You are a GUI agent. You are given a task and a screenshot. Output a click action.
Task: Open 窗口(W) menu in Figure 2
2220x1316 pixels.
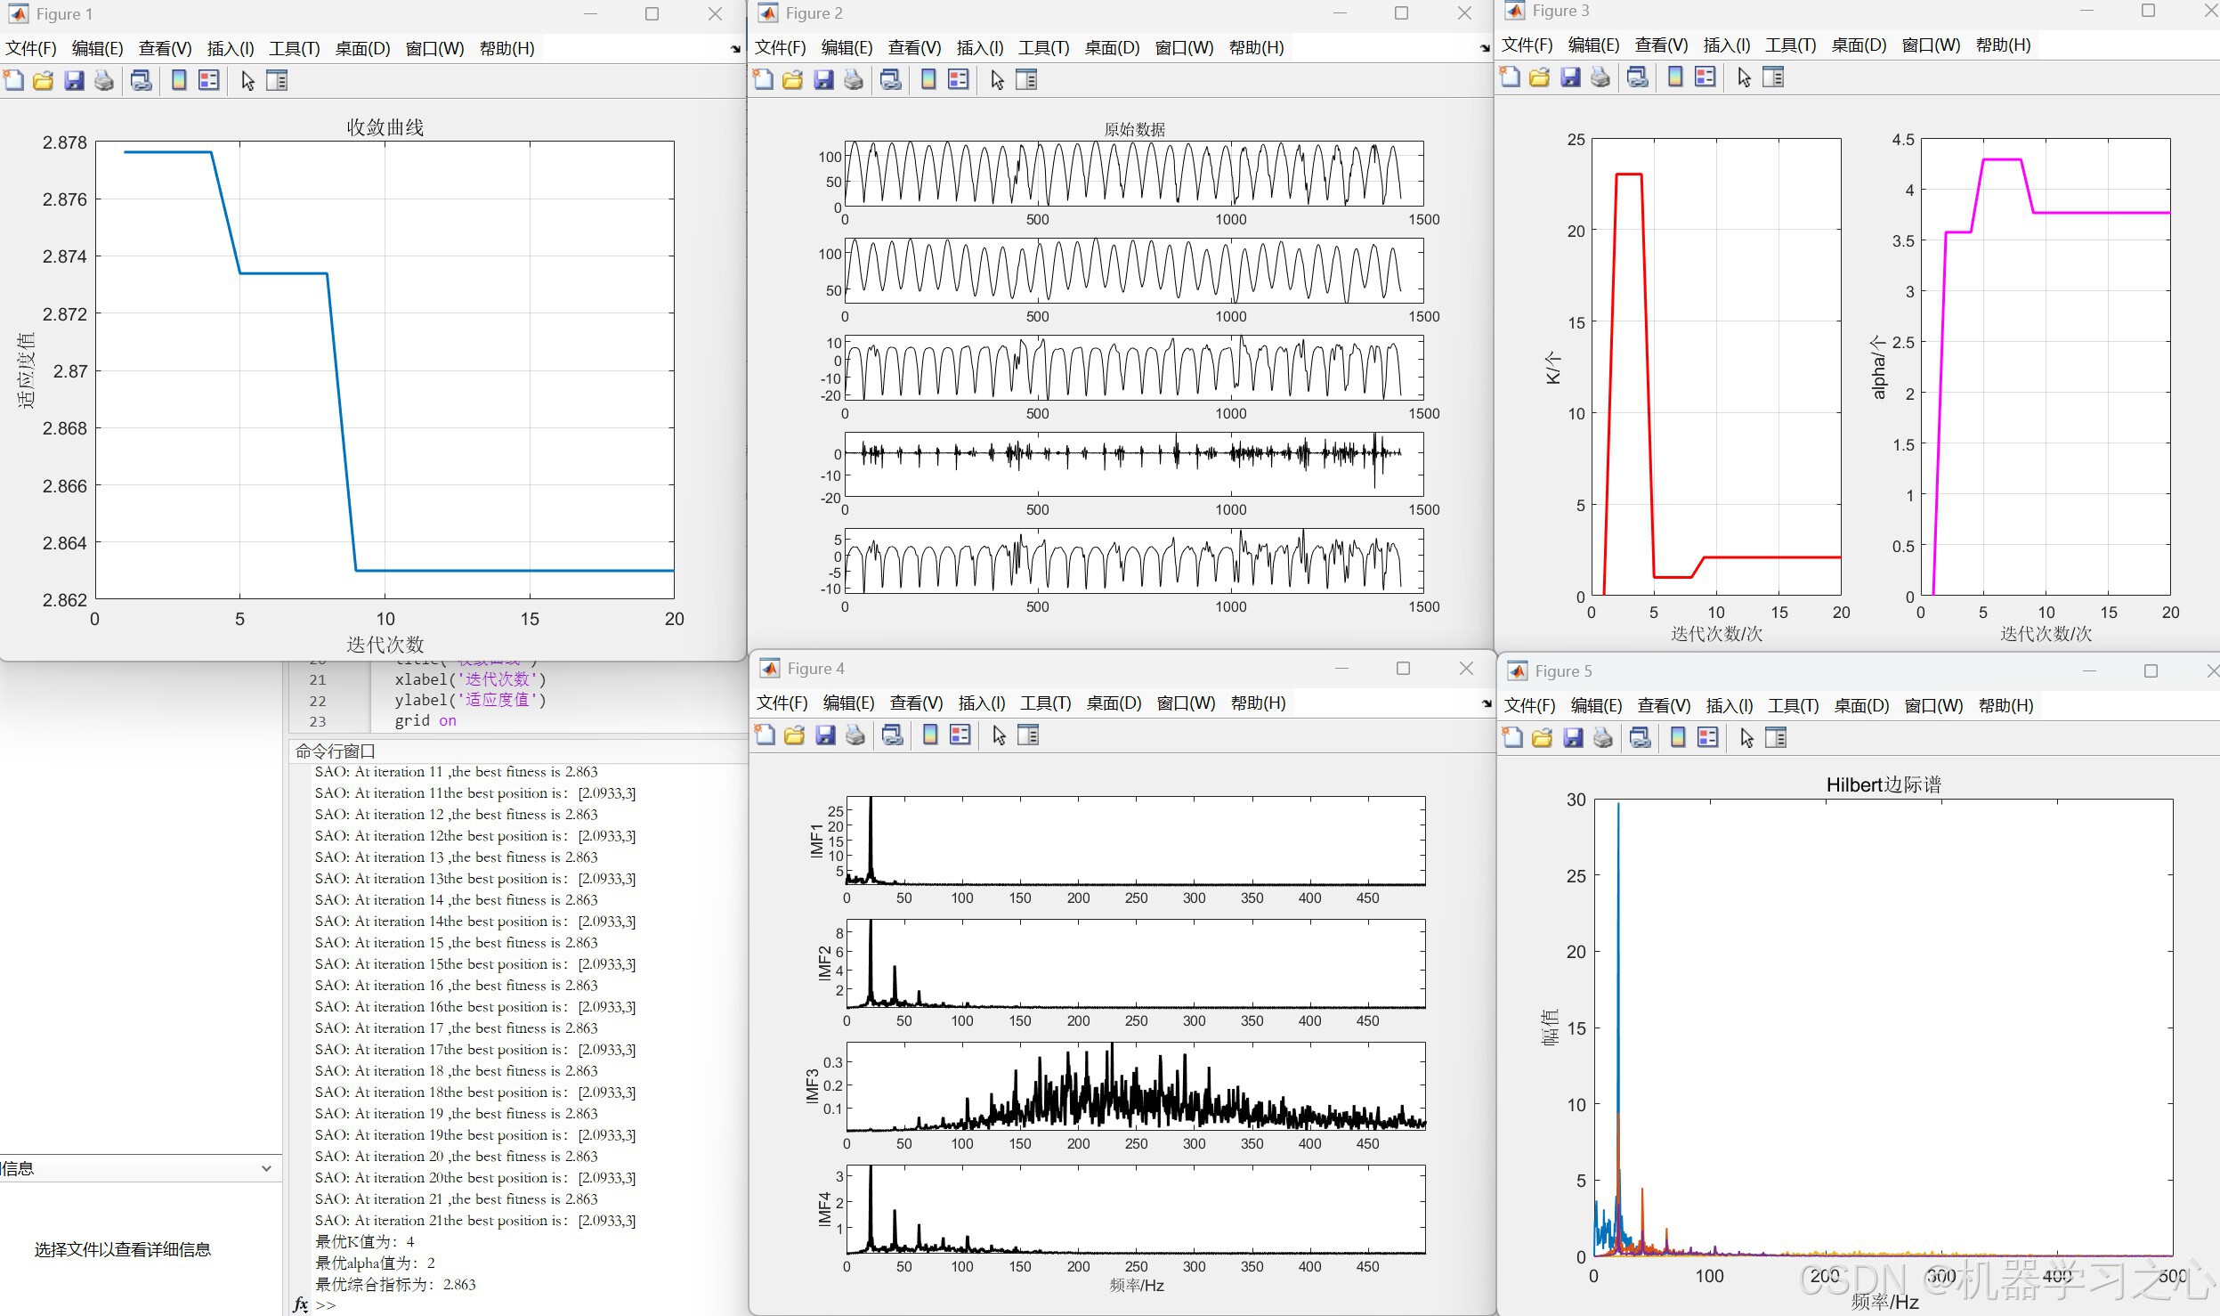[x=1184, y=47]
